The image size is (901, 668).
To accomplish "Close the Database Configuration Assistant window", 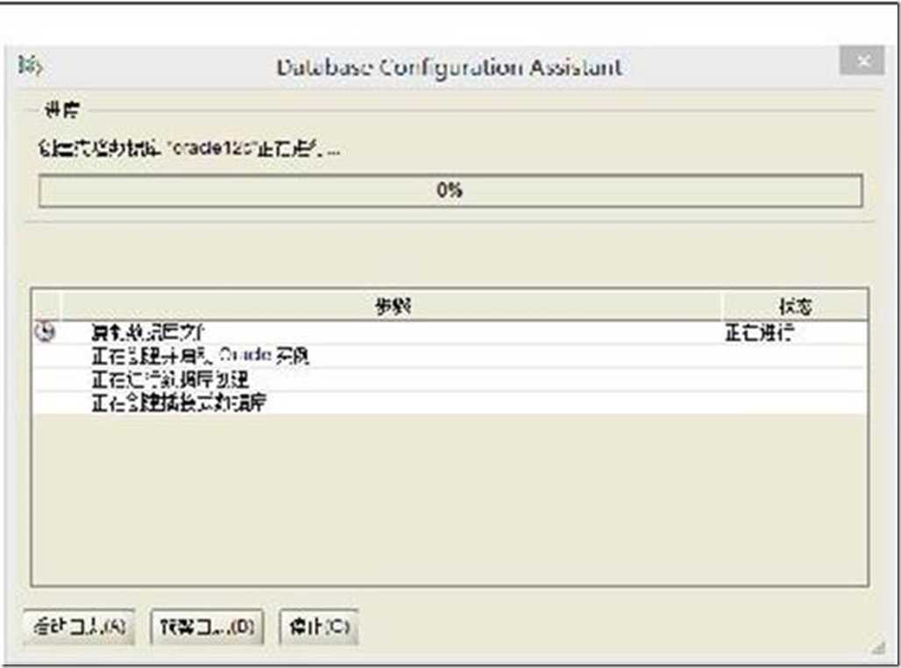I will click(861, 61).
